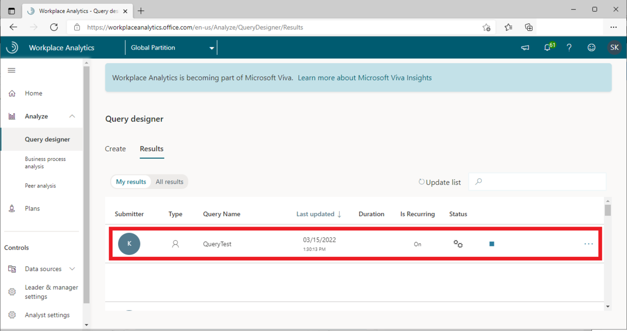Open Analyst settings in the sidebar
The height and width of the screenshot is (331, 627).
(47, 315)
